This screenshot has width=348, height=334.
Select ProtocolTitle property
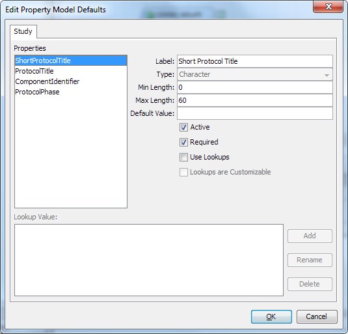coord(71,71)
